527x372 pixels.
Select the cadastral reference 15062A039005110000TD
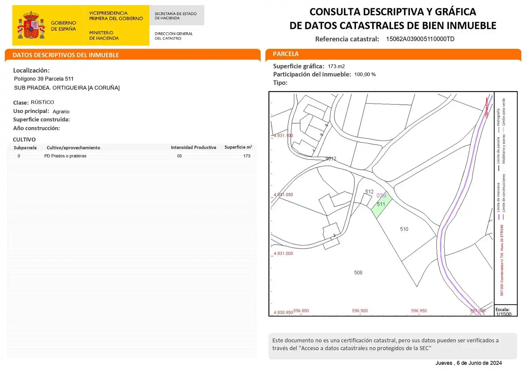click(420, 39)
